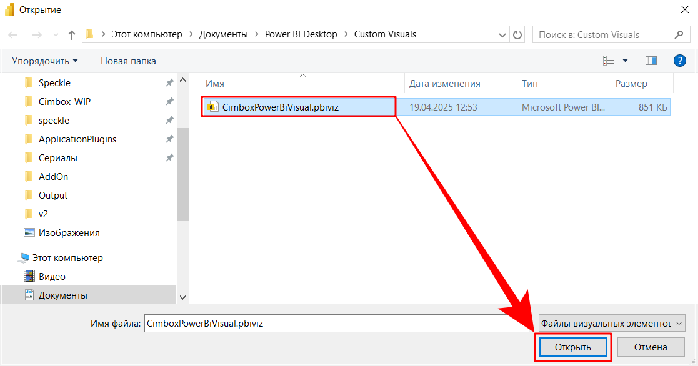Go up one folder level arrow
Screen dimensions: 698x366
[x=72, y=35]
